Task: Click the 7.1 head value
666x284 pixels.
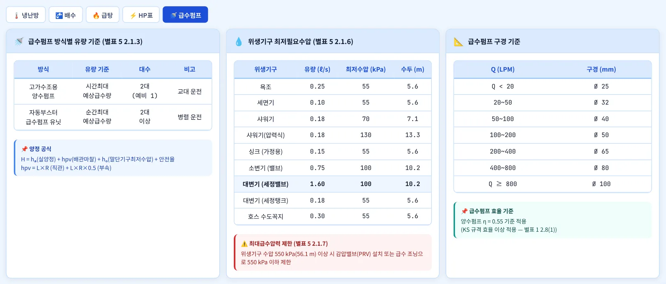Action: pos(413,119)
